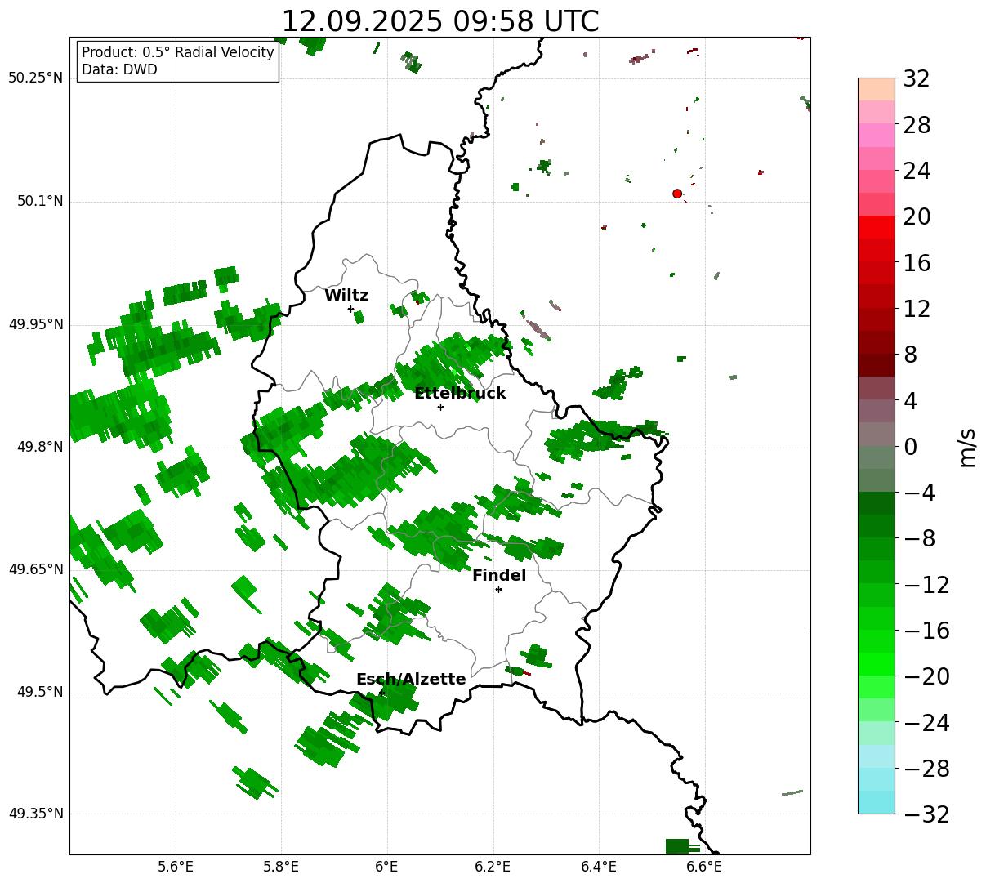Click the −20 colorbar tick label

tap(926, 676)
